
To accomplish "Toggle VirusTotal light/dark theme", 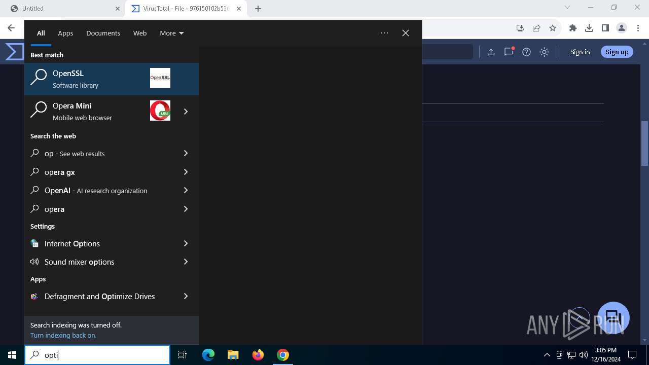I will [545, 52].
